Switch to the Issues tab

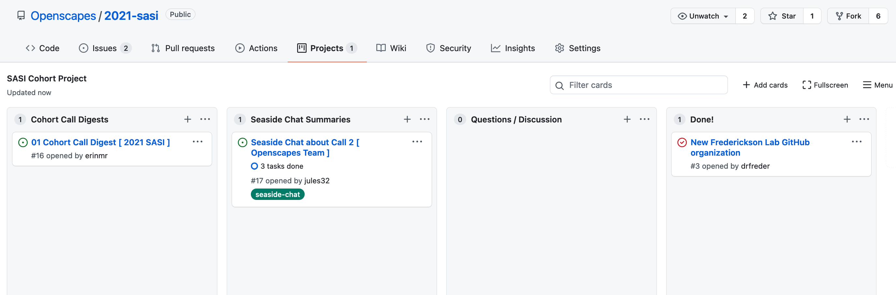coord(104,48)
